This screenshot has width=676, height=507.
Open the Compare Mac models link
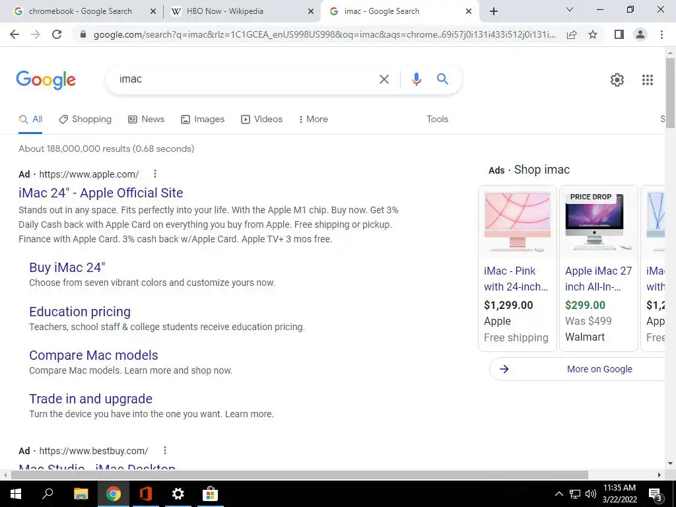pos(94,355)
